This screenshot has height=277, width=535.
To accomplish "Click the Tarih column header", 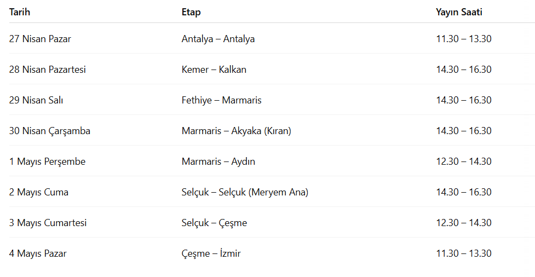I will coord(20,12).
